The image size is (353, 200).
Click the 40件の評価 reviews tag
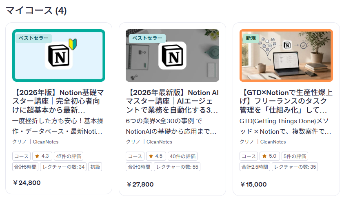click(x=182, y=156)
